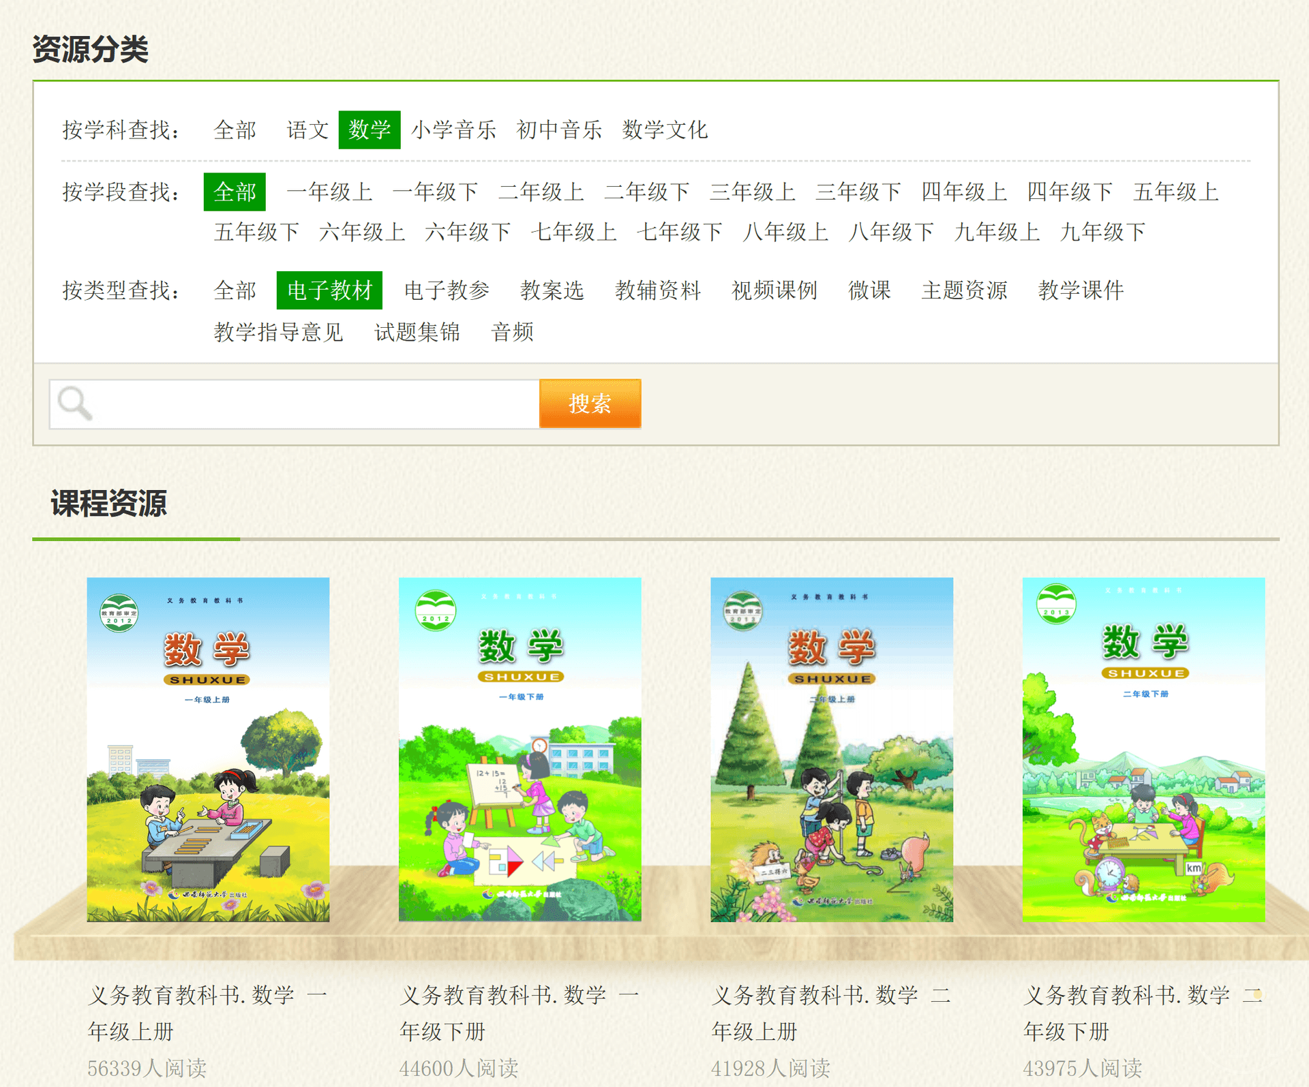Click the magnifier icon in search box

75,403
